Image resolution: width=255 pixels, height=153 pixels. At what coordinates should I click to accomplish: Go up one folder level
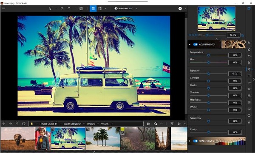[17, 124]
